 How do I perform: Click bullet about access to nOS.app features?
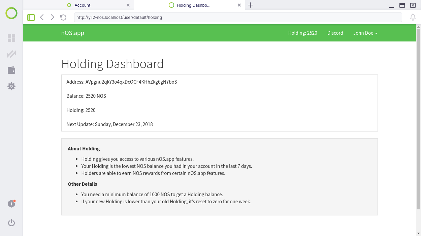point(137,159)
